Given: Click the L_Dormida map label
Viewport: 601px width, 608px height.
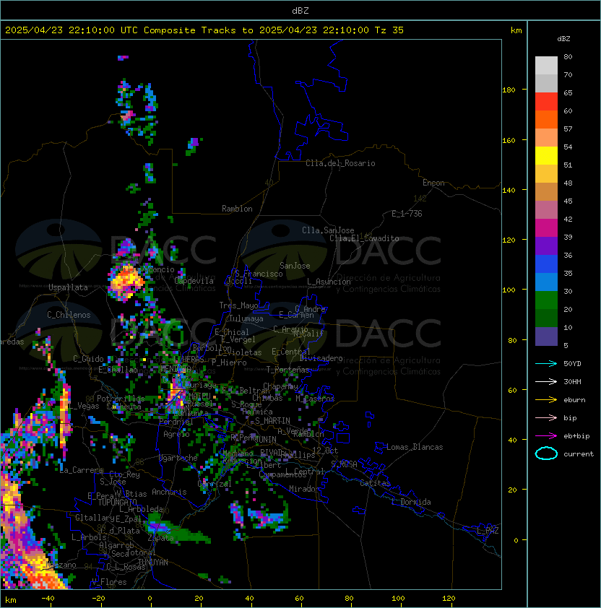Looking at the screenshot, I should [x=411, y=502].
